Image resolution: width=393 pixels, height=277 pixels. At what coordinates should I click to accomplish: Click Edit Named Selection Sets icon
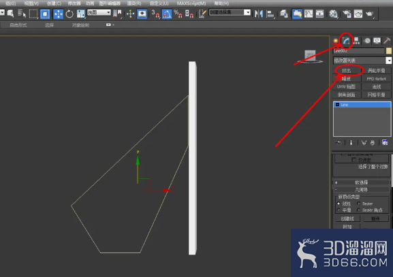(x=202, y=14)
